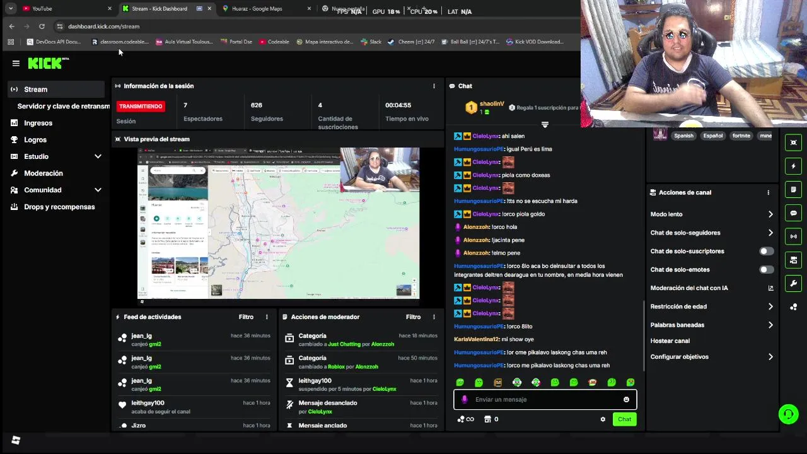Click the Kick logo

tap(48, 63)
